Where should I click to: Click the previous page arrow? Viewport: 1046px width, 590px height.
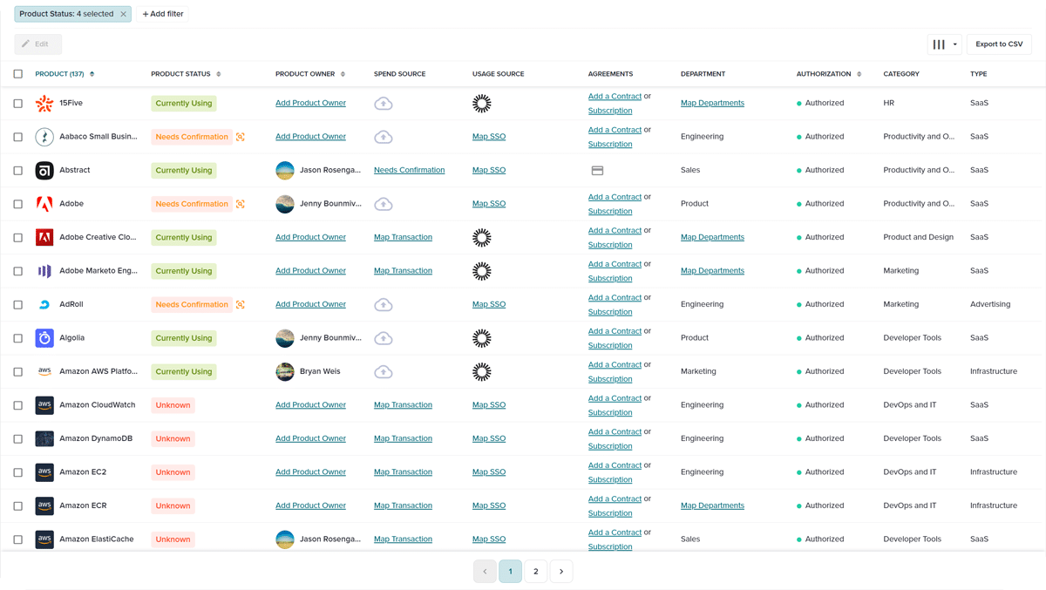[486, 572]
